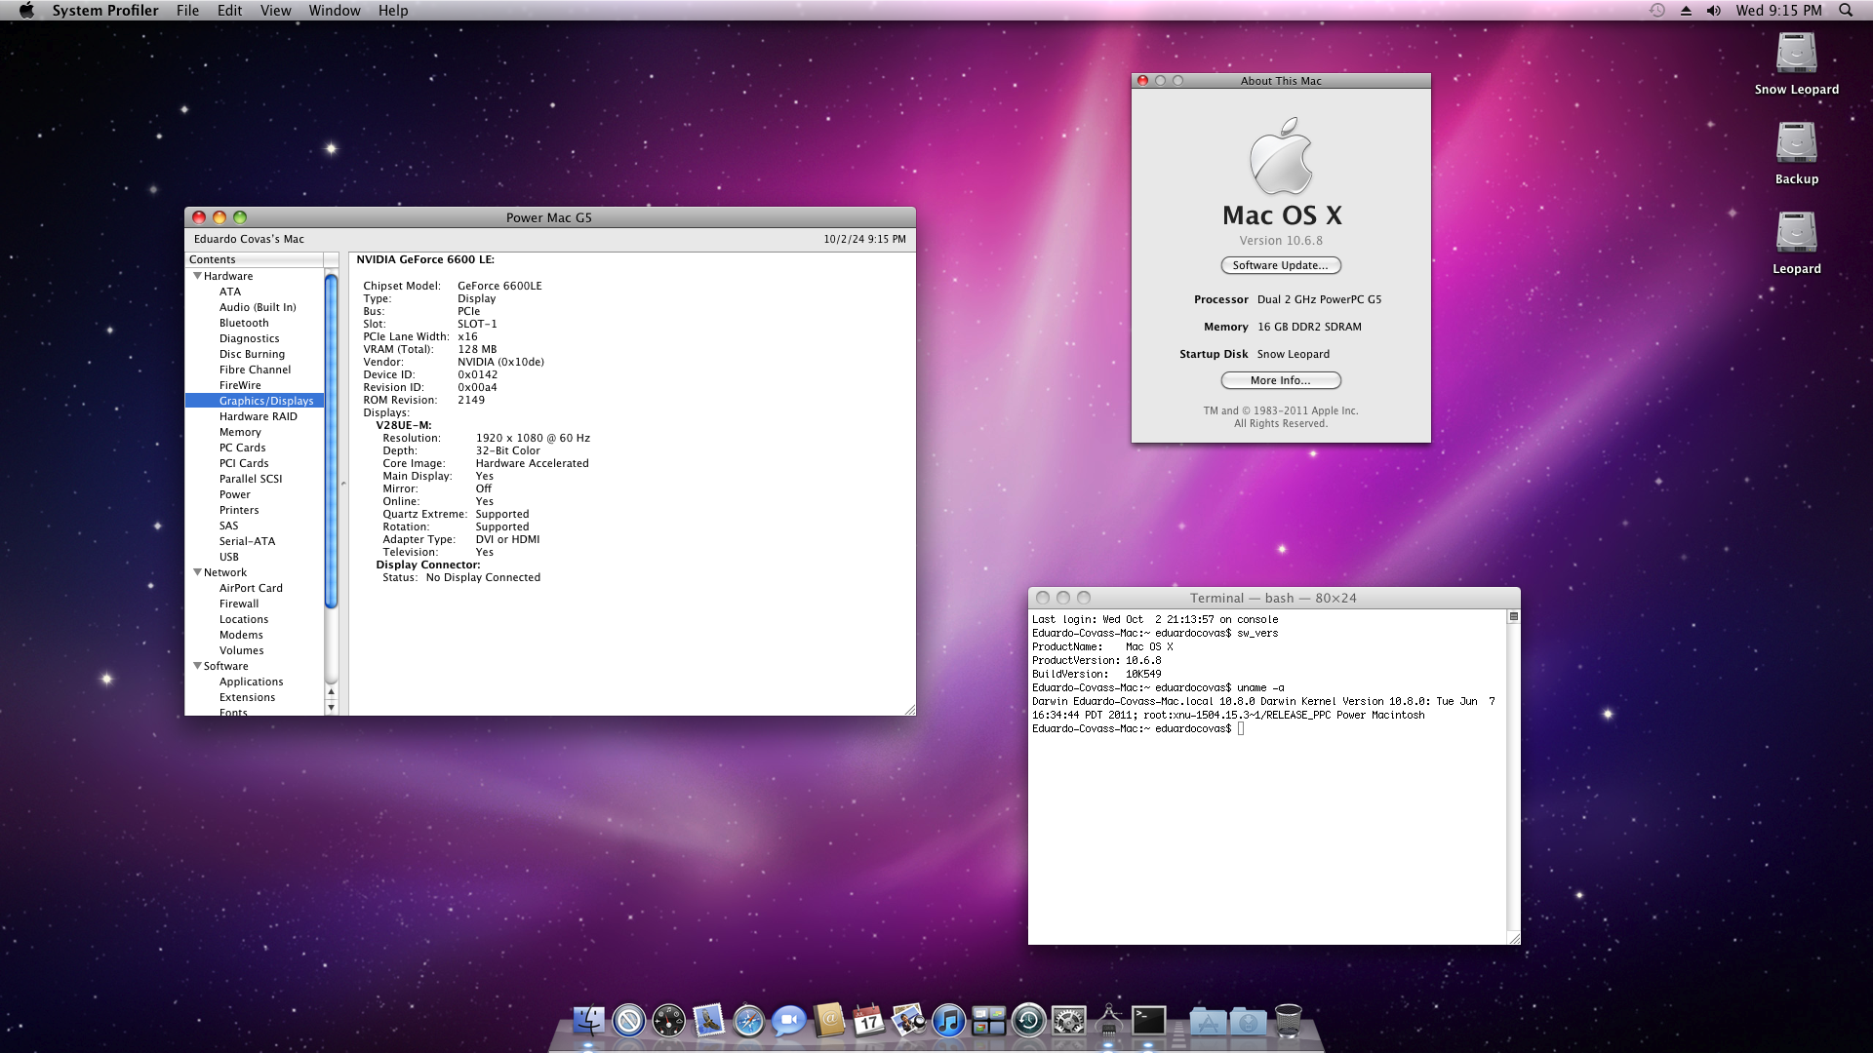Viewport: 1873px width, 1053px height.
Task: Expand the Software section contents
Action: coord(197,666)
